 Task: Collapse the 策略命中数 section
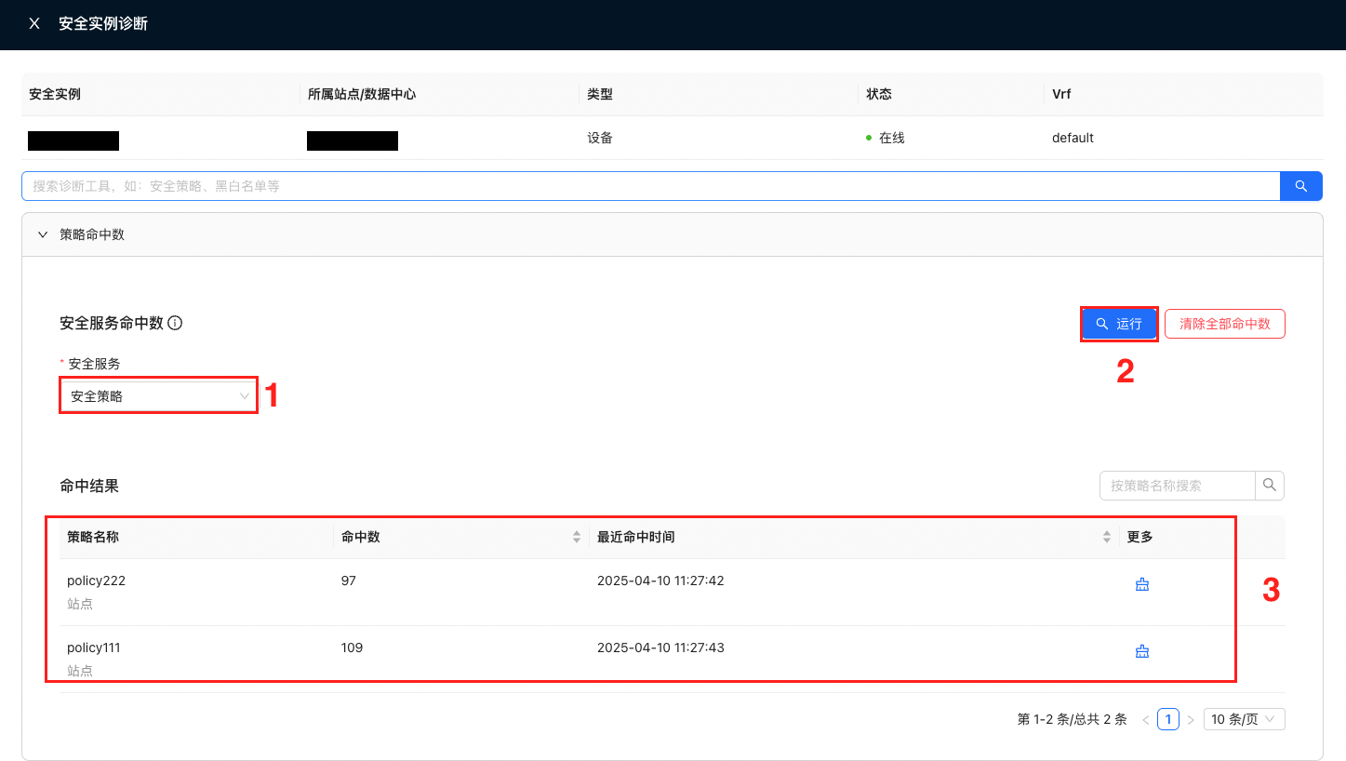[43, 234]
